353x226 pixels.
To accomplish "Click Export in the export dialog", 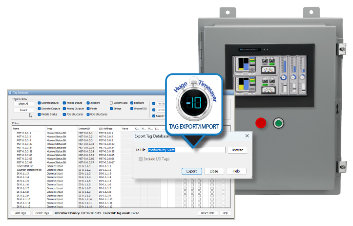I will (191, 171).
